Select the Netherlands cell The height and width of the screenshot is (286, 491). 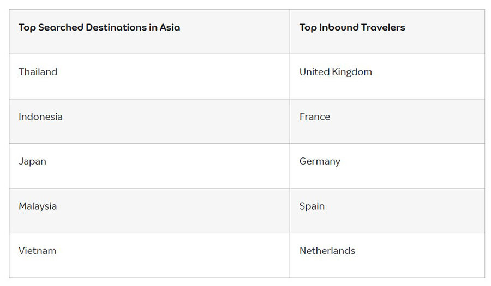click(387, 255)
